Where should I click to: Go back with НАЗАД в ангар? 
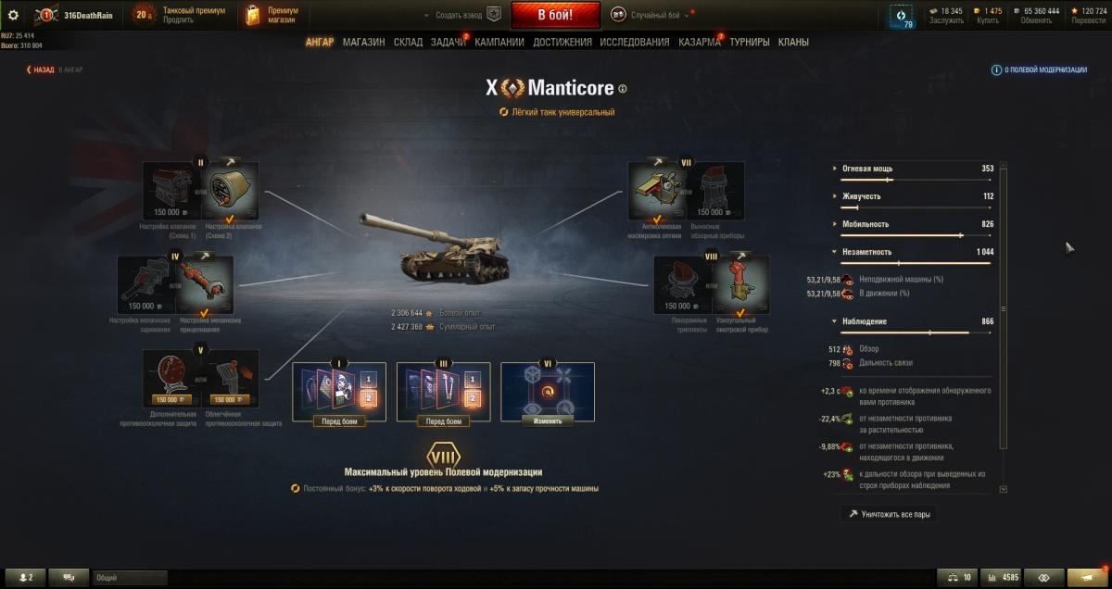55,69
